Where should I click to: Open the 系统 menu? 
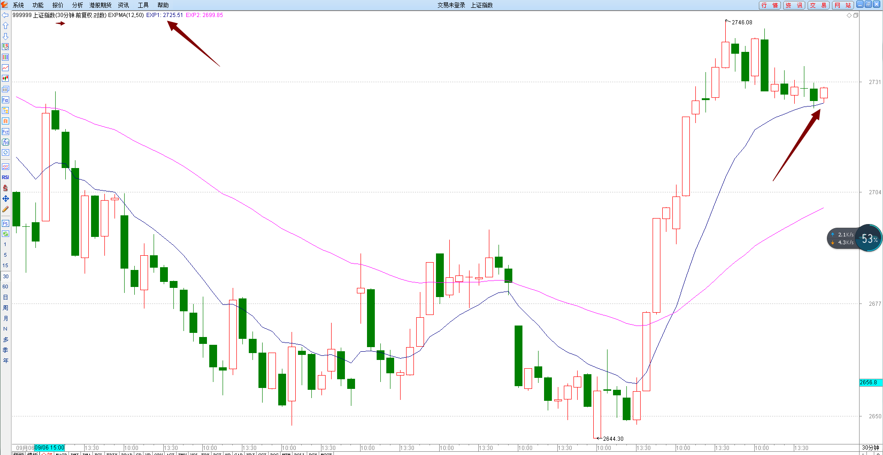click(x=18, y=5)
